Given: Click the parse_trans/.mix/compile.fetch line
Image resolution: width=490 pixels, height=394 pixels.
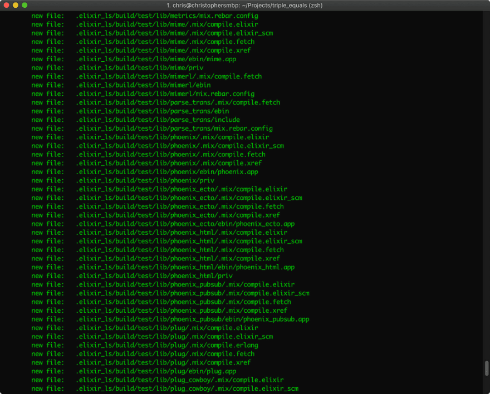Looking at the screenshot, I should click(x=155, y=103).
